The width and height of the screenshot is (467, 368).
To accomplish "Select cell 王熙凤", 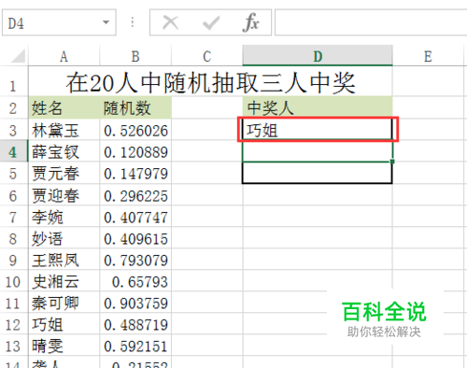I will pos(64,260).
